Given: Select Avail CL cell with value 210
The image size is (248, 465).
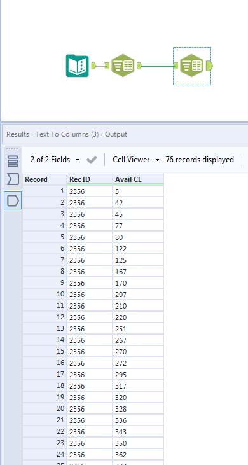Looking at the screenshot, I should click(x=138, y=306).
